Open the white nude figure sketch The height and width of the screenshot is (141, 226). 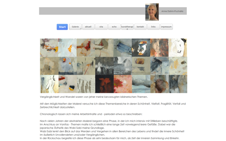(x=49, y=84)
